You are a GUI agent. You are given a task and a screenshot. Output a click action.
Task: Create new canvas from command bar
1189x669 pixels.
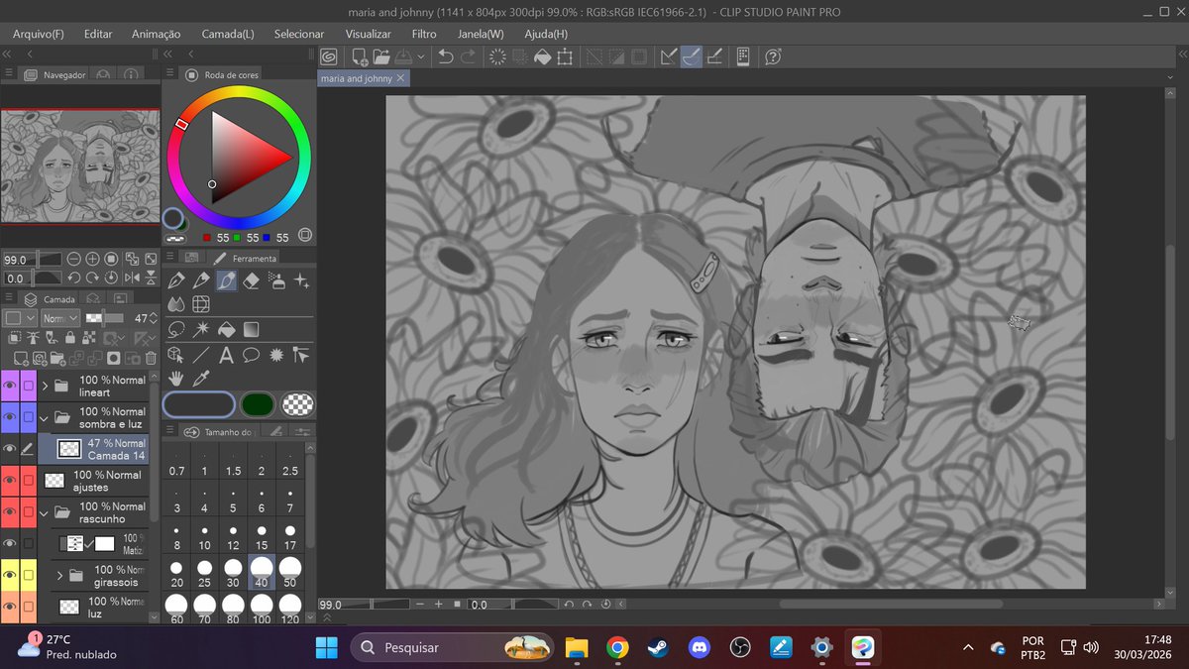tap(359, 57)
